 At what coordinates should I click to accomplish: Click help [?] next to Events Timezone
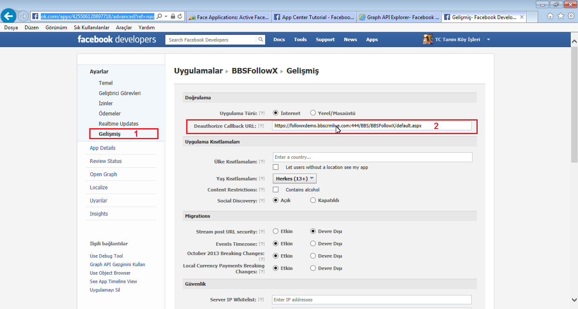[x=262, y=244]
